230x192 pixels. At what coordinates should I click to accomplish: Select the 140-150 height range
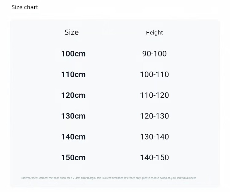point(154,158)
